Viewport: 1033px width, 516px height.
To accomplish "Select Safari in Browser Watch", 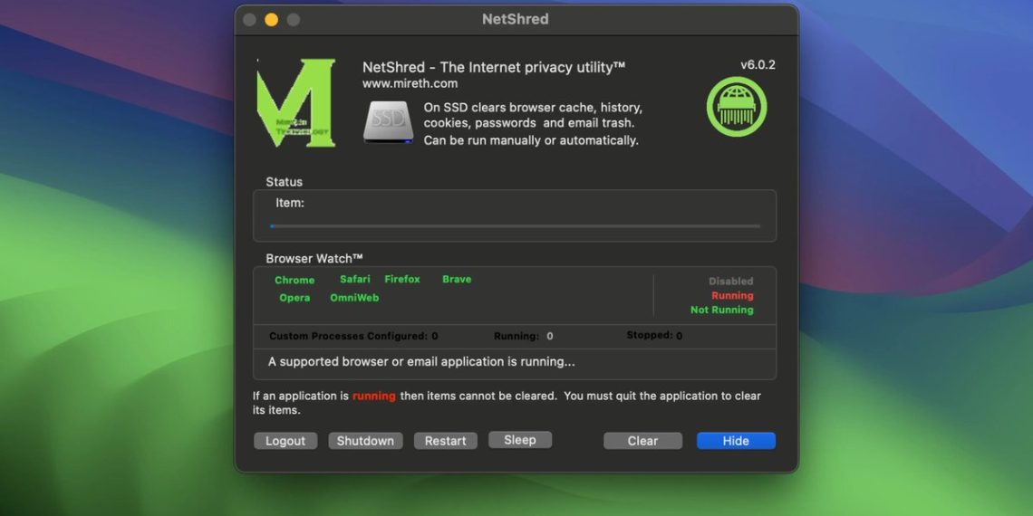I will click(x=354, y=280).
